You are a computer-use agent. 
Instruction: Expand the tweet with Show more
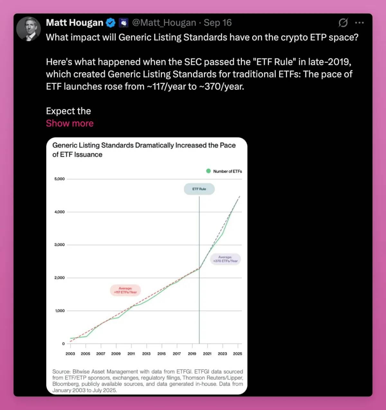click(x=70, y=123)
